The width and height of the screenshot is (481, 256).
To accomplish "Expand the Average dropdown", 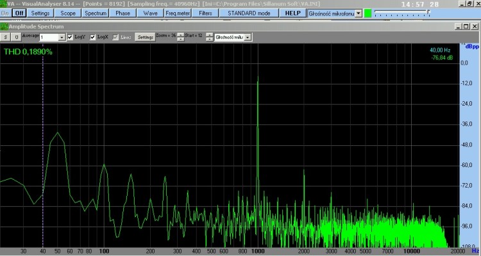I will point(62,37).
